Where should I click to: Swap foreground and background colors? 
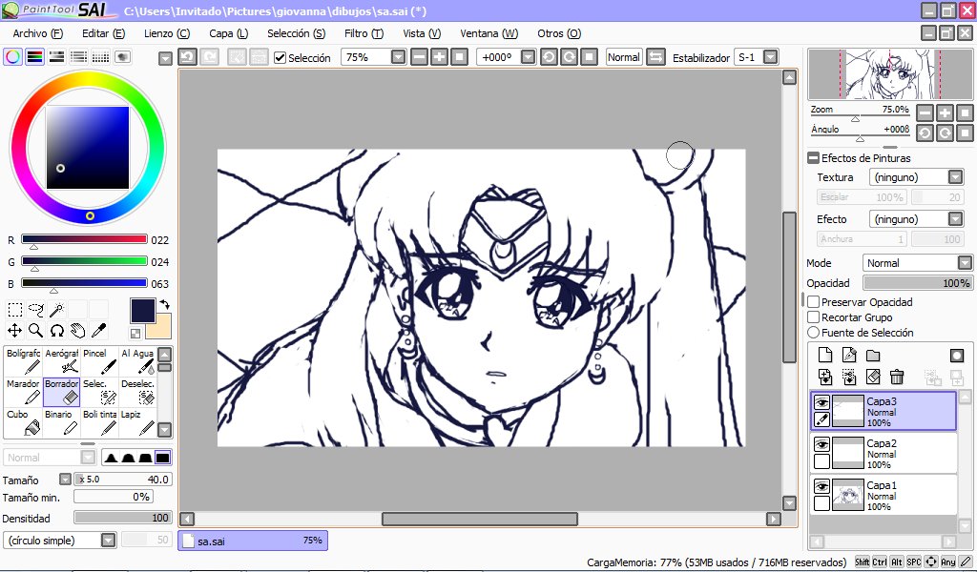pos(165,305)
